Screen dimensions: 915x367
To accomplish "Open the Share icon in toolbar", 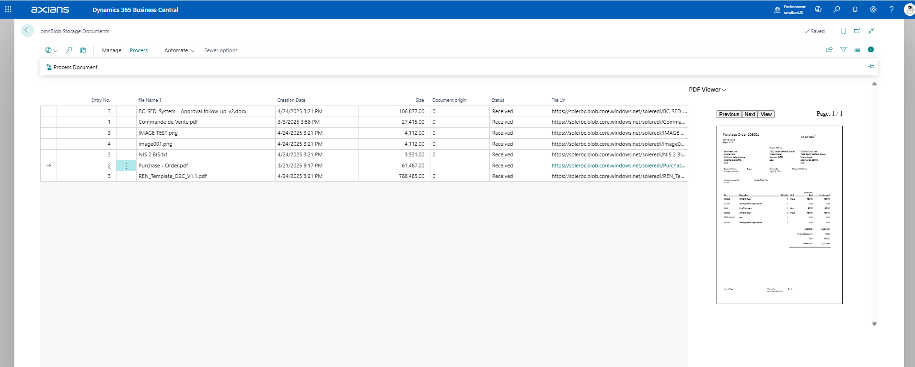I will click(x=829, y=50).
